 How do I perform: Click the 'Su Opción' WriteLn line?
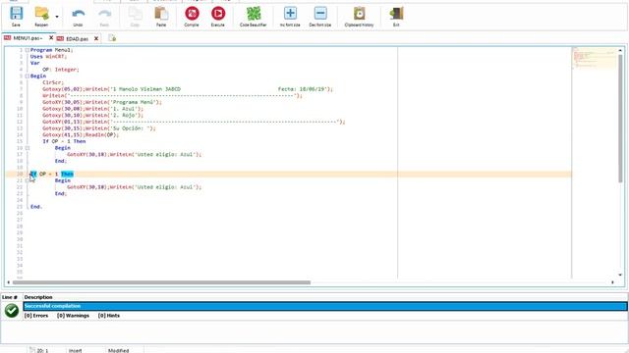[99, 128]
